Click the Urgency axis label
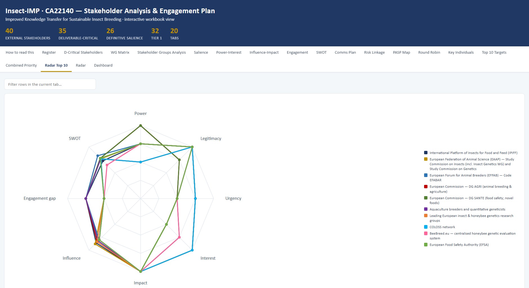529x288 pixels. click(233, 198)
